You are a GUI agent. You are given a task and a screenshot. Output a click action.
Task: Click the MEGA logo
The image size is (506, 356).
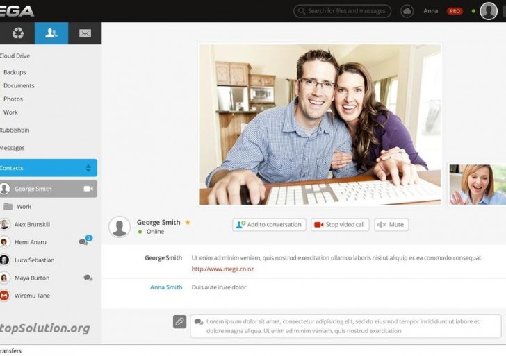click(x=17, y=11)
